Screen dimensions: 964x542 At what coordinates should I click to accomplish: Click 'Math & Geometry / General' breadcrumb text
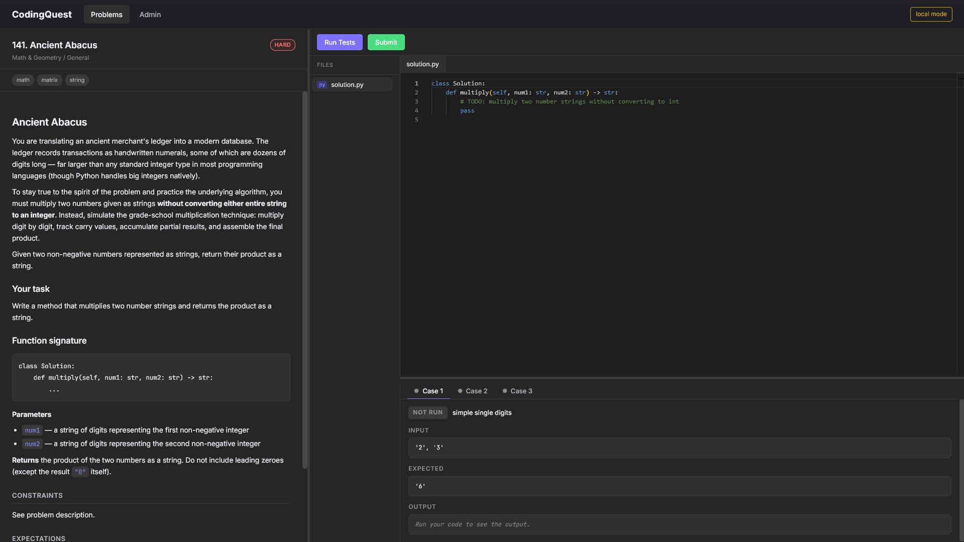50,58
